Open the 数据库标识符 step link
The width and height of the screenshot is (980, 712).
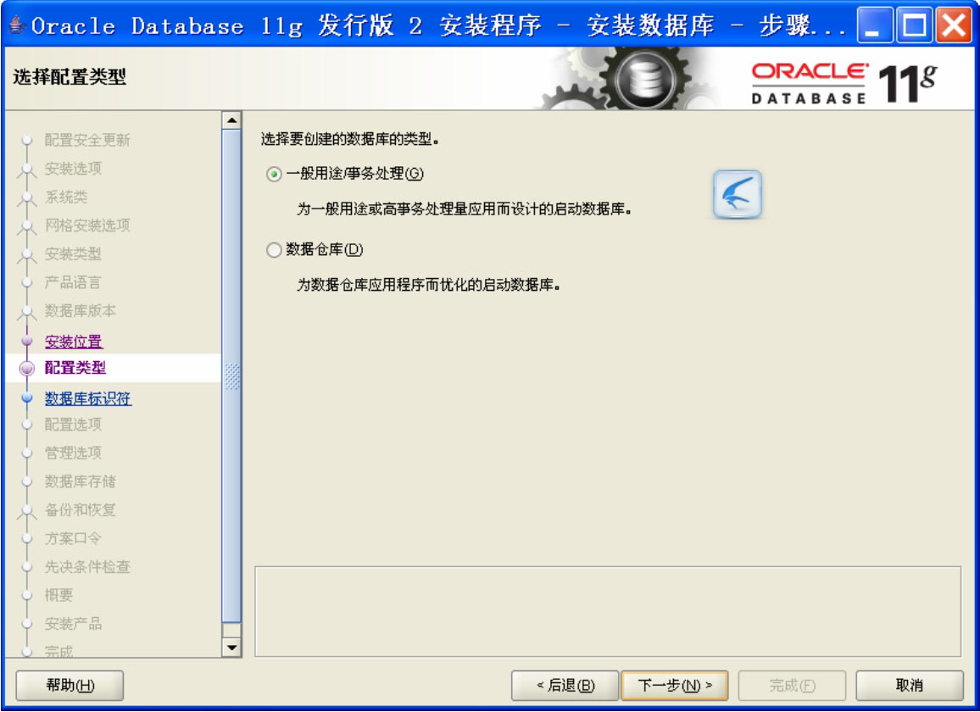[x=88, y=398]
